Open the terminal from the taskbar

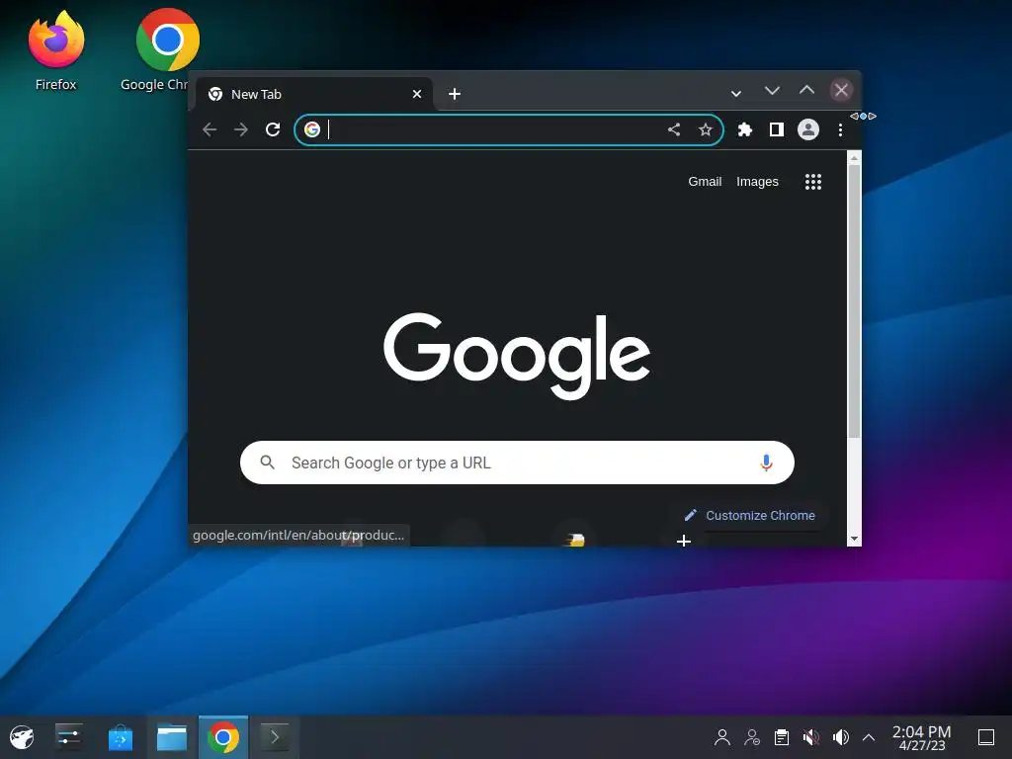[275, 737]
